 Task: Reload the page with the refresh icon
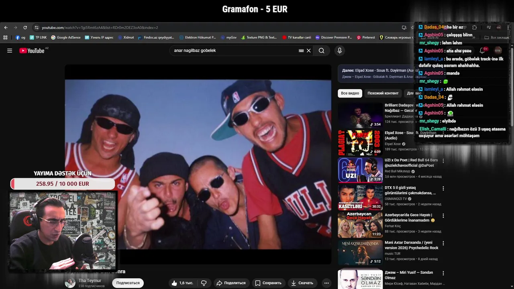[x=25, y=28]
